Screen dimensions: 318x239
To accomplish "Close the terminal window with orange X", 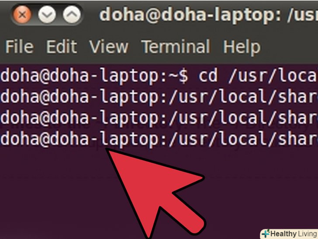I will point(22,14).
